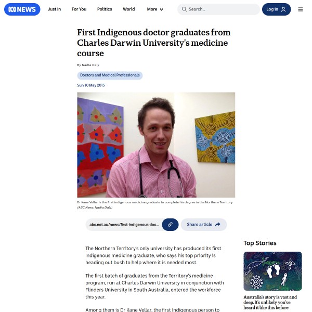
Task: Click the Log in button
Action: pyautogui.click(x=277, y=9)
